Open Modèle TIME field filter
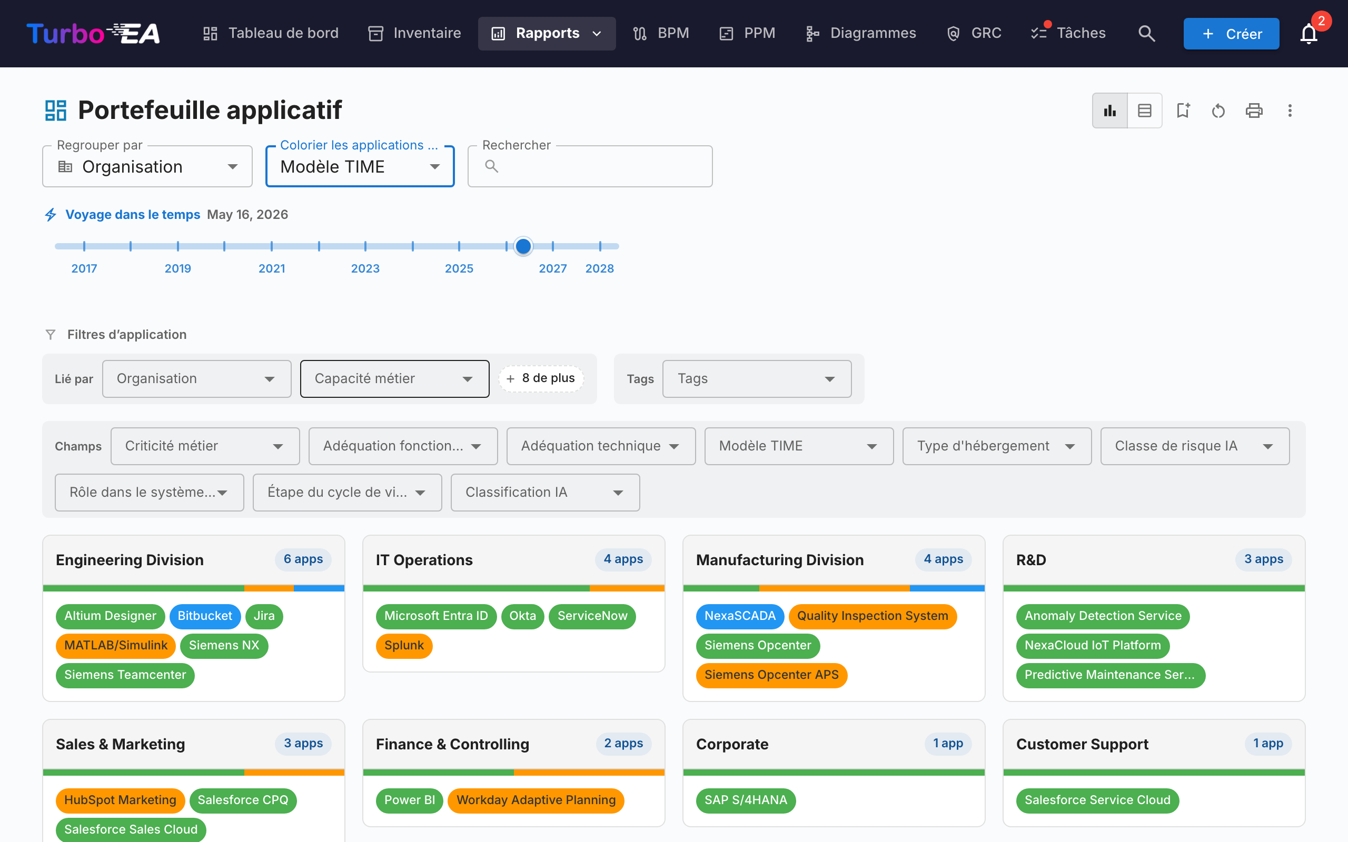 799,446
